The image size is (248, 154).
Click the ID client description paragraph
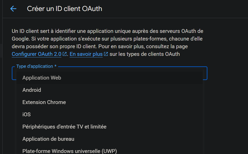[107, 43]
